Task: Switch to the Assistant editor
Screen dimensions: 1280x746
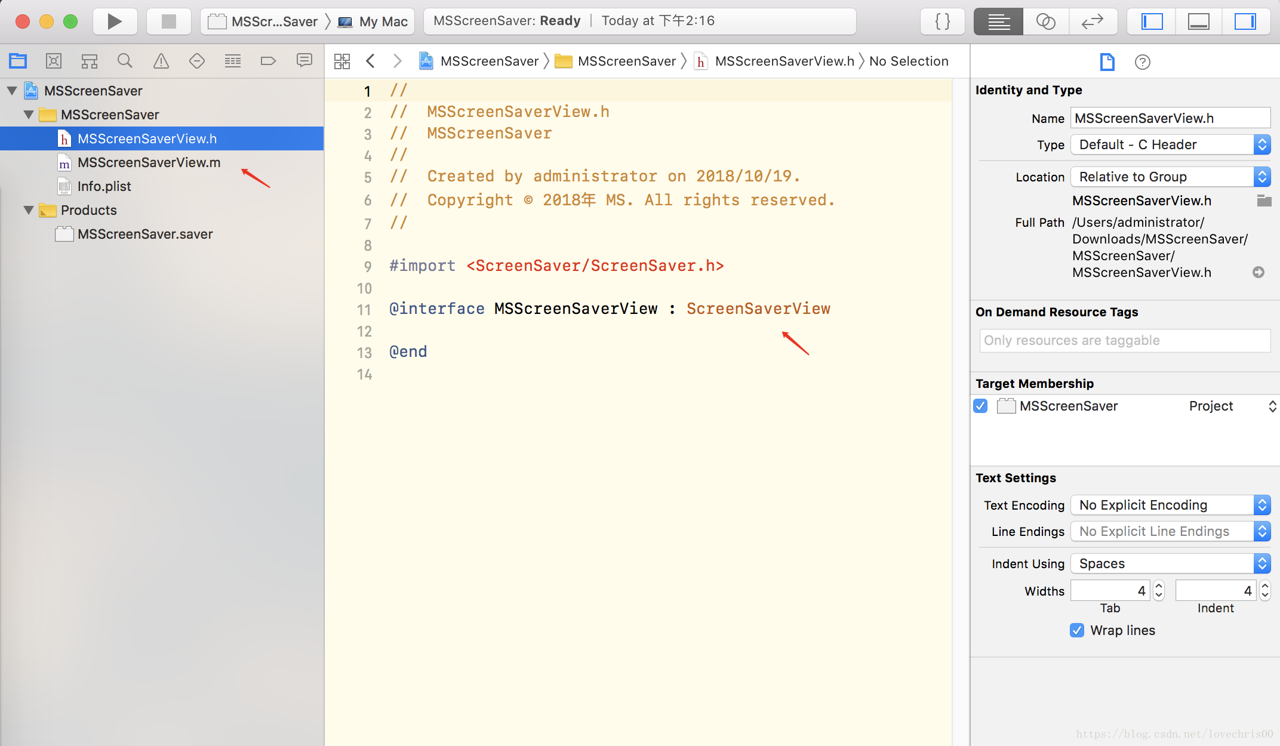Action: tap(1045, 21)
